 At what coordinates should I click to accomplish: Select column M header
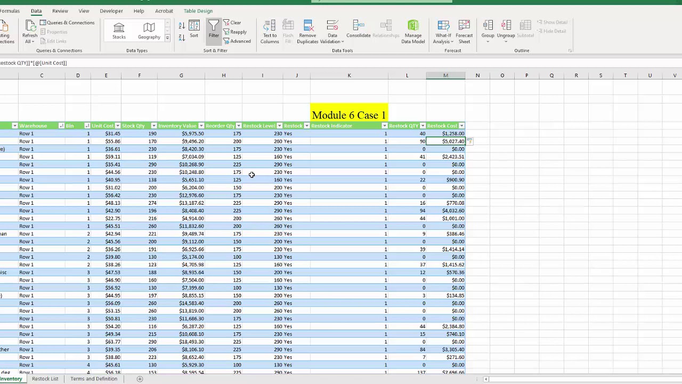click(x=445, y=75)
